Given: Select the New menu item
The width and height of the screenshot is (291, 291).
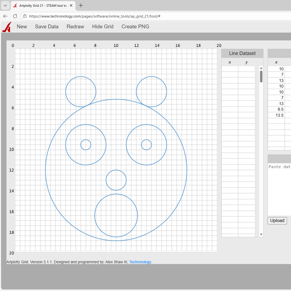Looking at the screenshot, I should tap(22, 26).
